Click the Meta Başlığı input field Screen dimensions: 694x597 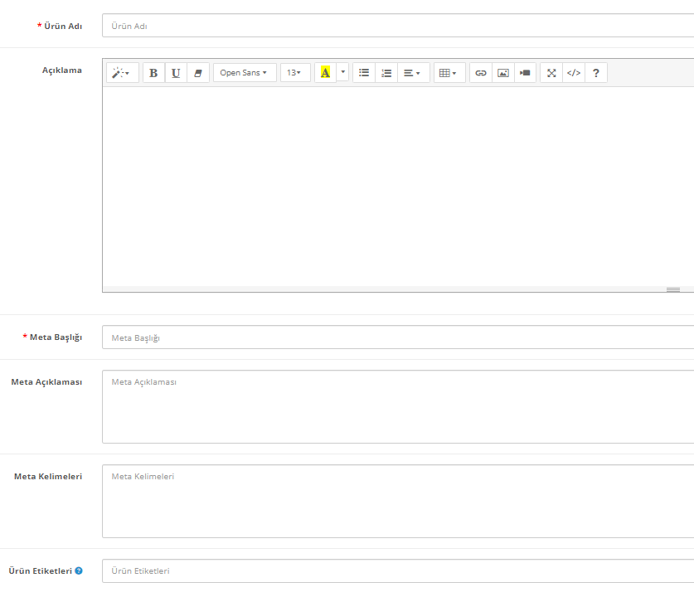point(398,337)
